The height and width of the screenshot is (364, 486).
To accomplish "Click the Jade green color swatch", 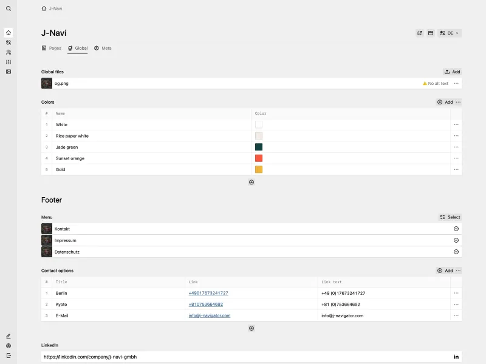I will (x=258, y=147).
